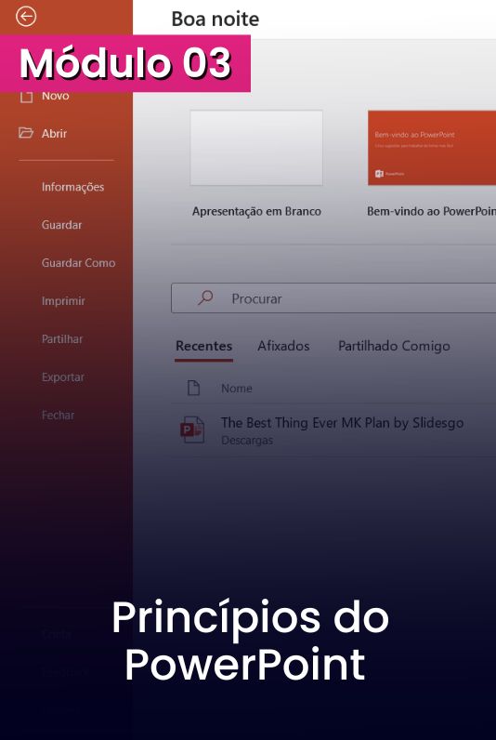Click the Abrir folder icon
The width and height of the screenshot is (496, 740).
[26, 133]
